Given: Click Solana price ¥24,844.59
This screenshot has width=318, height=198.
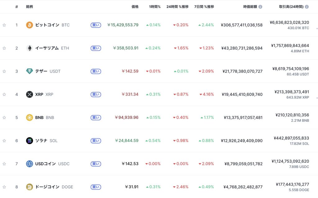Looking at the screenshot, I should point(127,141).
